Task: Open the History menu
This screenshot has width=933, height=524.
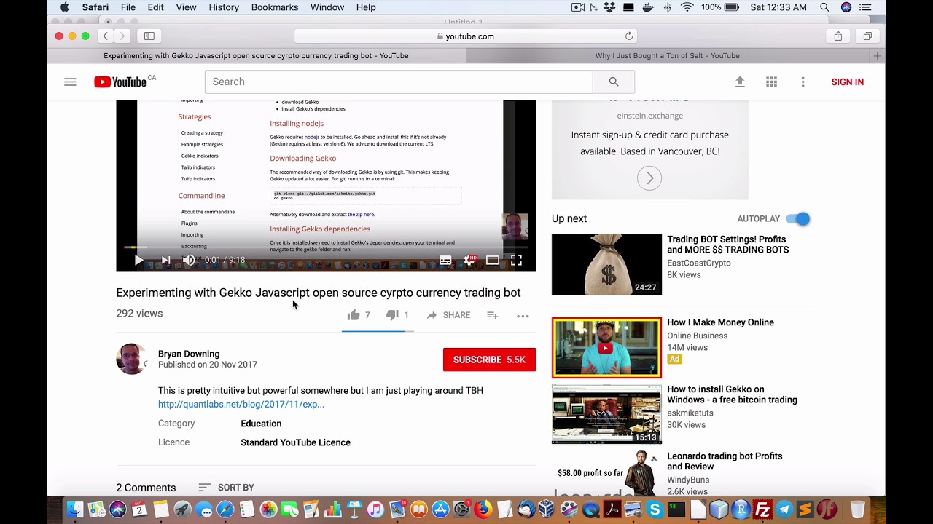Action: click(x=224, y=7)
